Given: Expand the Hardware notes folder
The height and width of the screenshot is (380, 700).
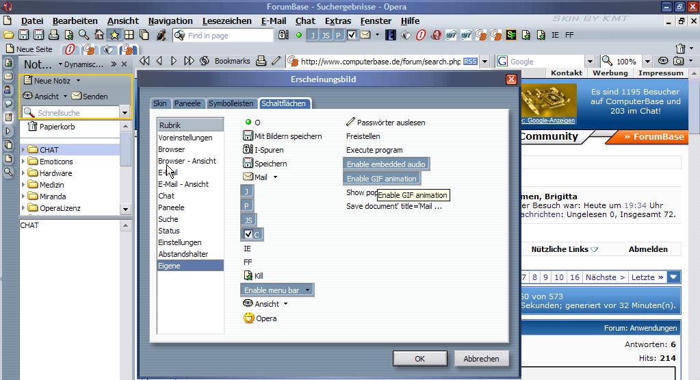Looking at the screenshot, I should pyautogui.click(x=23, y=173).
